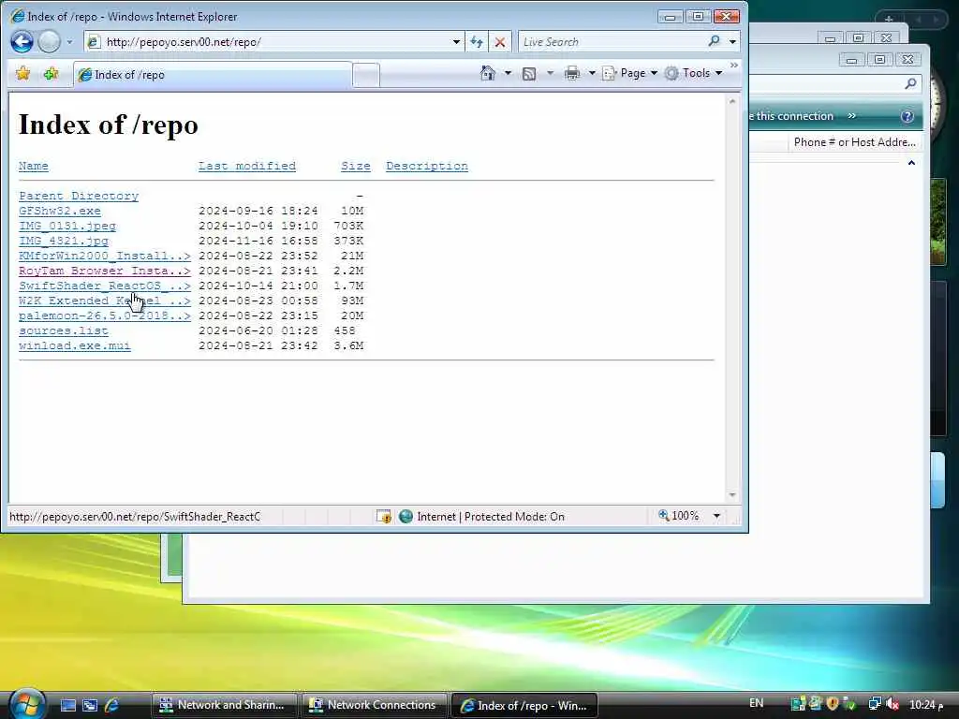The width and height of the screenshot is (959, 719).
Task: Click Show Desktop quick launch icon
Action: [67, 706]
